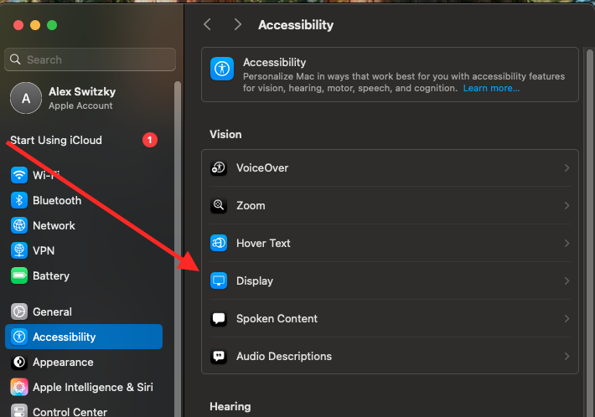Click the VoiceOver icon
Viewport: 595px width, 417px height.
pos(219,167)
